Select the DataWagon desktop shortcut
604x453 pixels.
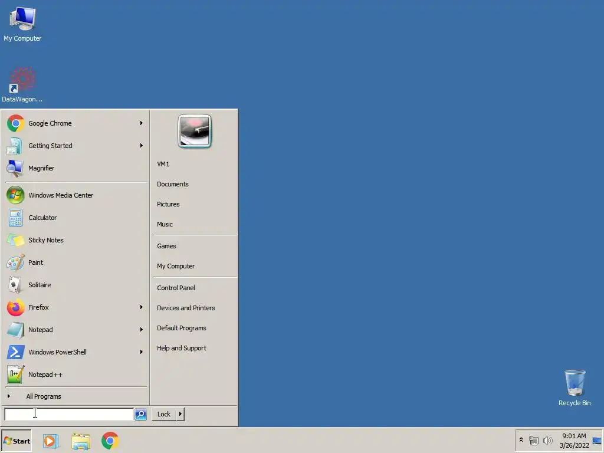click(x=22, y=85)
